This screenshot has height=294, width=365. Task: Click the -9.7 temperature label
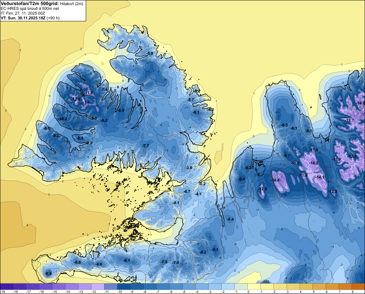click(286, 156)
